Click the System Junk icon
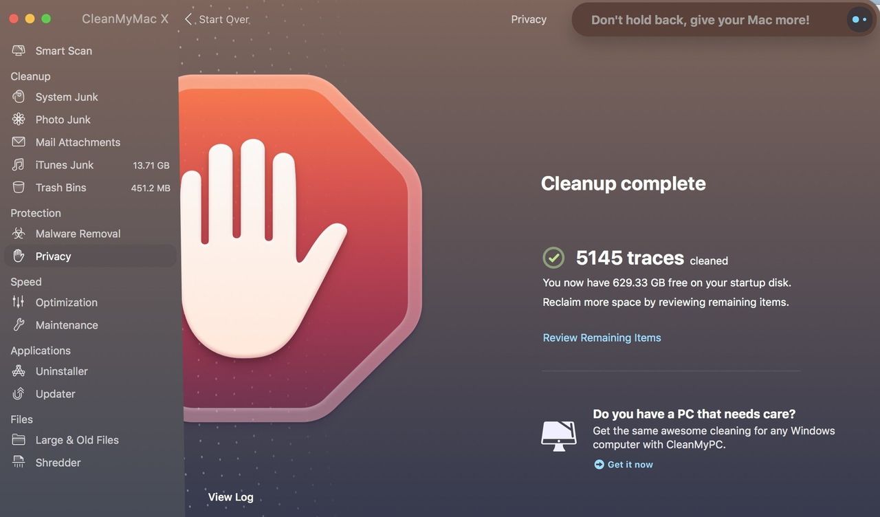The width and height of the screenshot is (880, 517). click(x=19, y=97)
